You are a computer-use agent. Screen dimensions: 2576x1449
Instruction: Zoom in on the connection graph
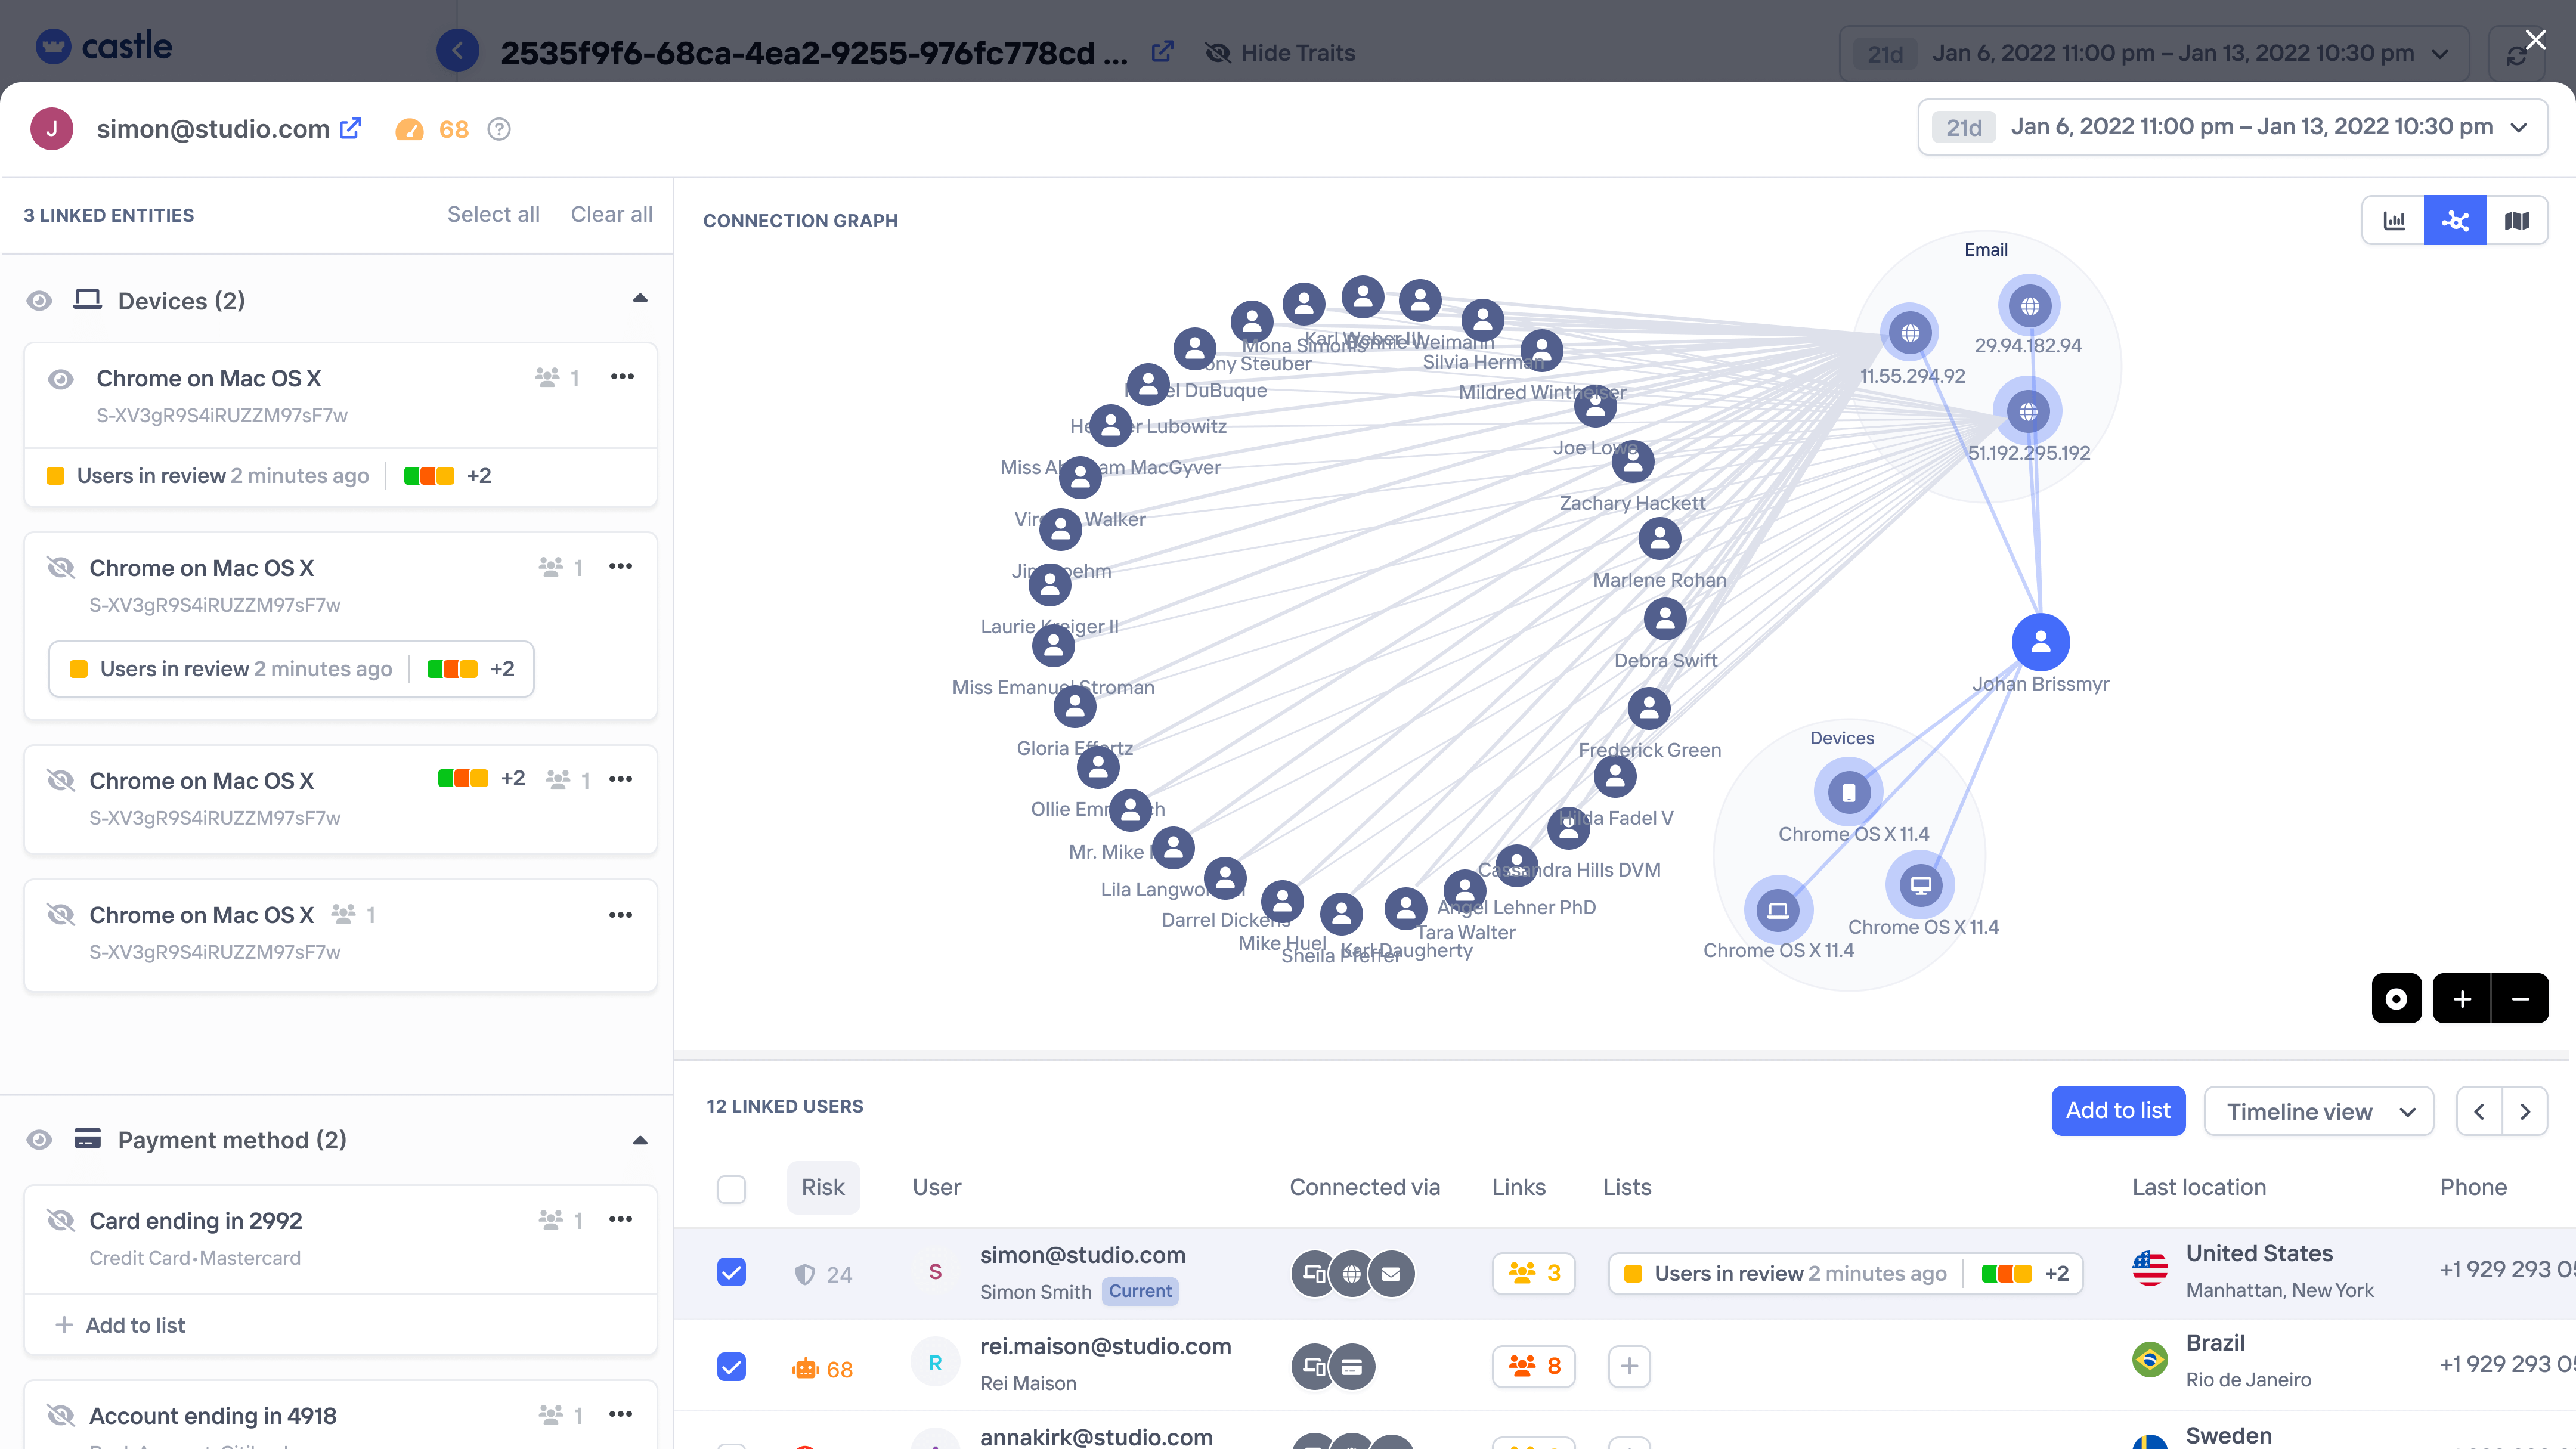[x=2462, y=998]
